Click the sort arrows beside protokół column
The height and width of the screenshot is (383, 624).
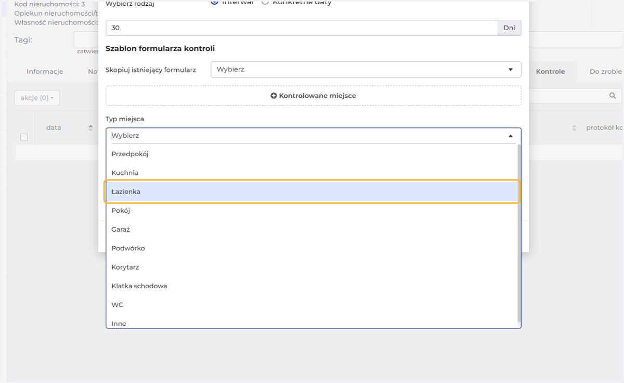point(574,127)
